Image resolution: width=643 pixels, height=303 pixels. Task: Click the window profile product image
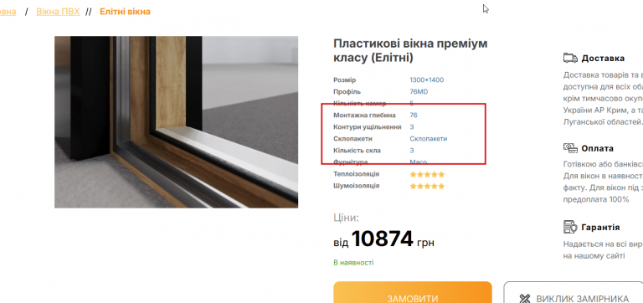177,121
